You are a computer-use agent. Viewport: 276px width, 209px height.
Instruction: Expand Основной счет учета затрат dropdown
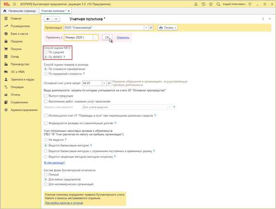click(x=104, y=83)
